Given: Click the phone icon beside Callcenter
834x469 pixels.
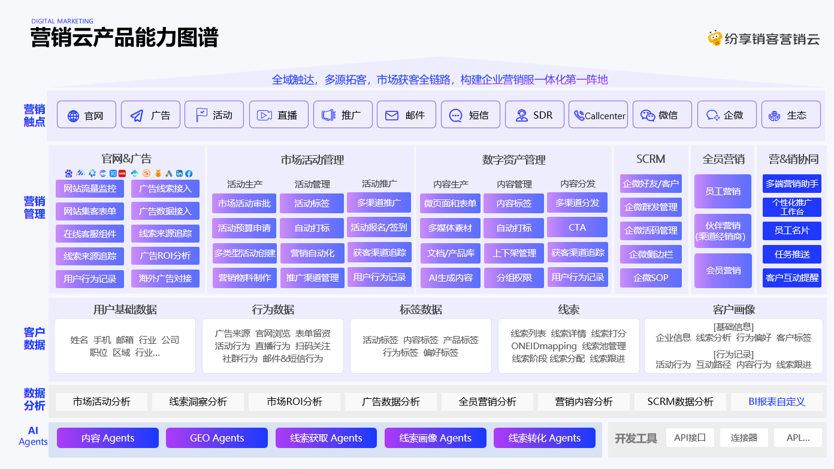Looking at the screenshot, I should click(x=579, y=116).
